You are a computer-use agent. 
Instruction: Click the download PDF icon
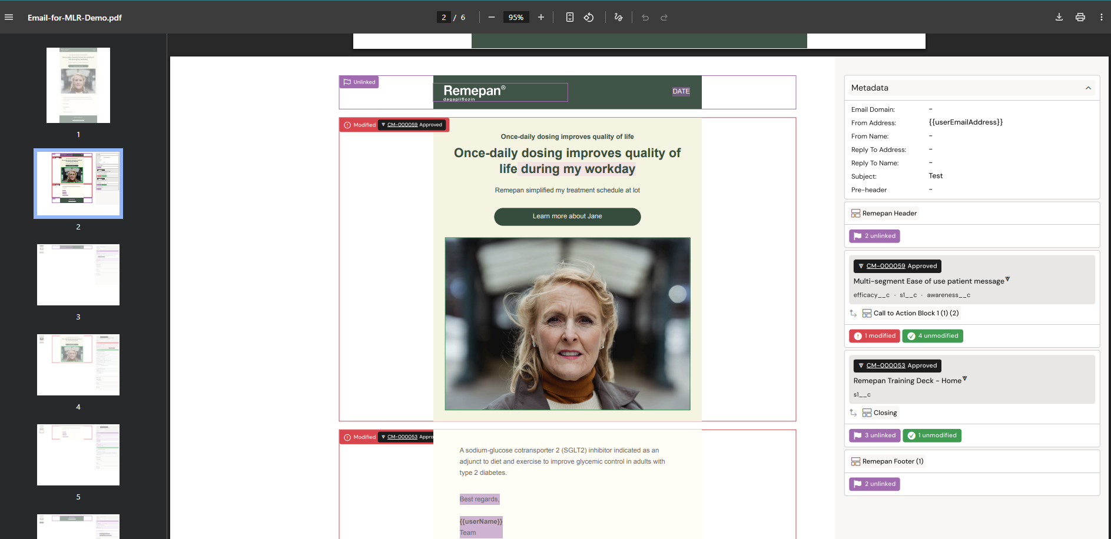[x=1059, y=17]
